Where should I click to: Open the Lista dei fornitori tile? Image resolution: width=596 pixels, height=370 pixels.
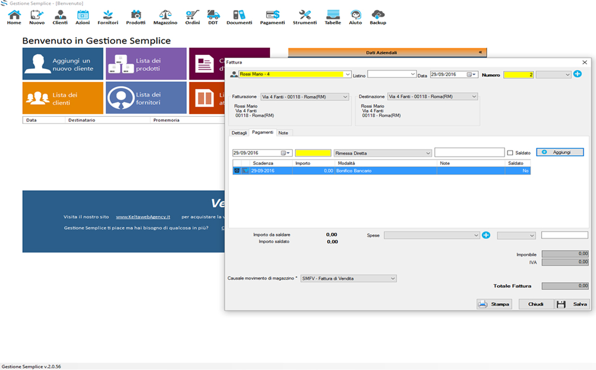[x=146, y=98]
